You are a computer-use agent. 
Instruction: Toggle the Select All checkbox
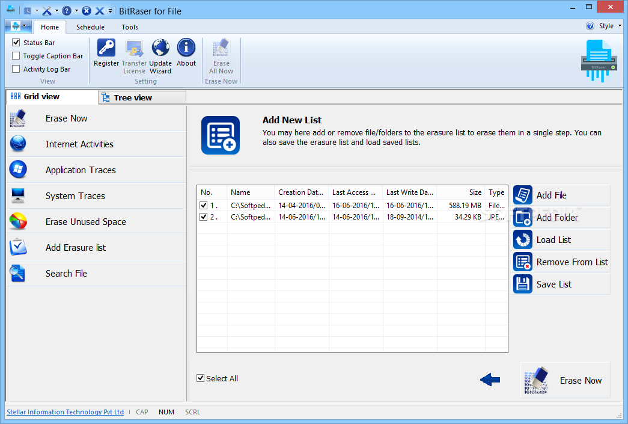(x=201, y=378)
